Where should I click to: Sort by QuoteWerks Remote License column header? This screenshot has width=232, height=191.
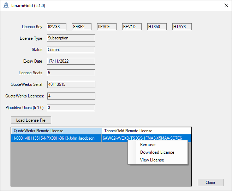click(x=56, y=131)
